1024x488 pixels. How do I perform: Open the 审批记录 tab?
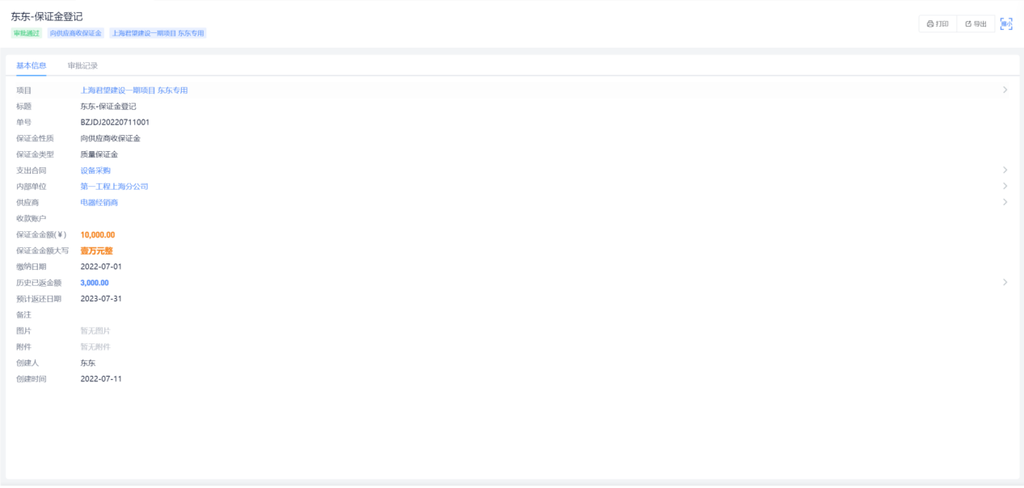(x=82, y=65)
